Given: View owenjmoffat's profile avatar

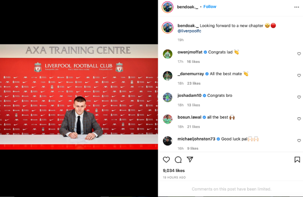Looking at the screenshot, I should [168, 54].
